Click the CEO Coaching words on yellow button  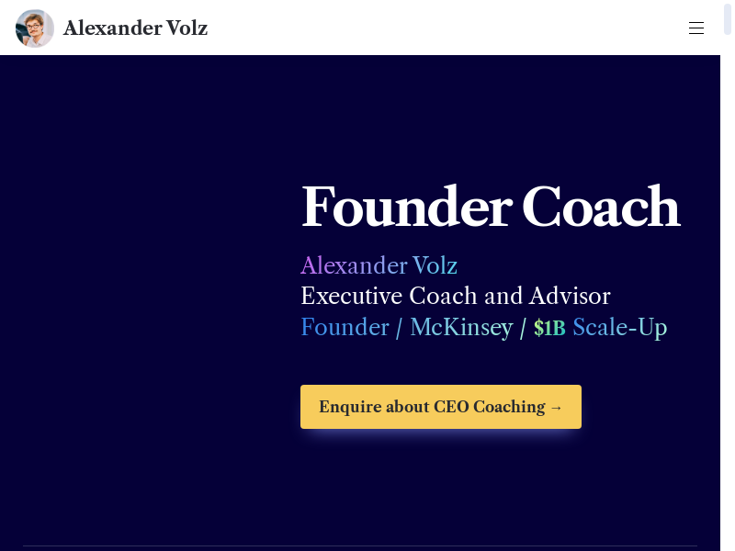coord(489,407)
